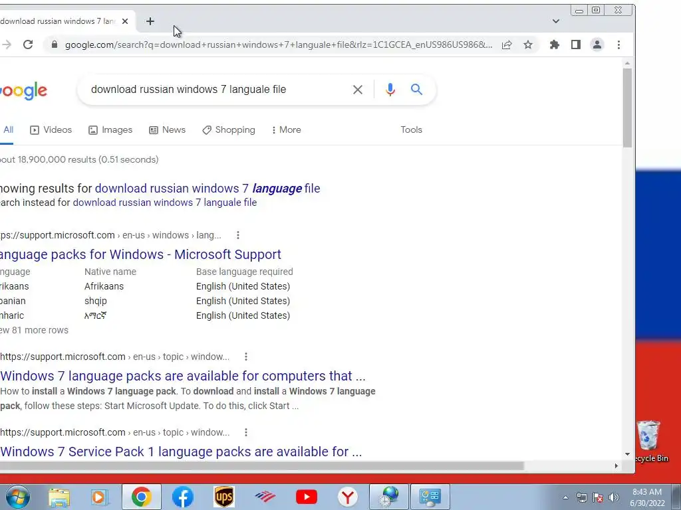Viewport: 681px width, 510px height.
Task: Click the voice search microphone icon
Action: 390,90
